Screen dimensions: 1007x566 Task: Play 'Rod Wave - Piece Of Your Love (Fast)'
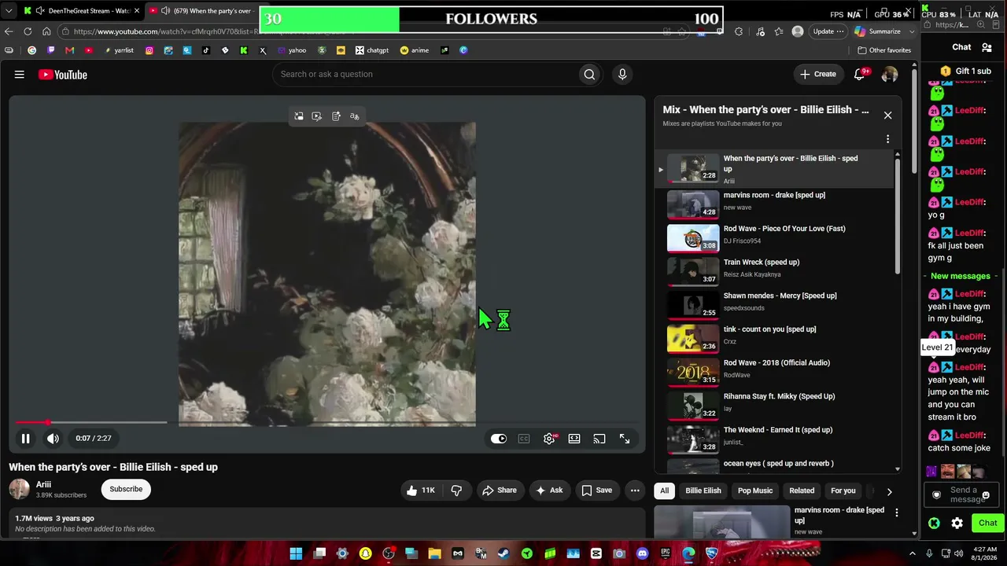[776, 237]
